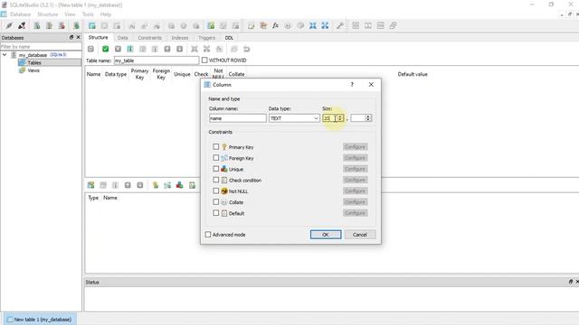This screenshot has height=325, width=579.
Task: Enable the Foreign Key constraint checkbox
Action: [216, 158]
